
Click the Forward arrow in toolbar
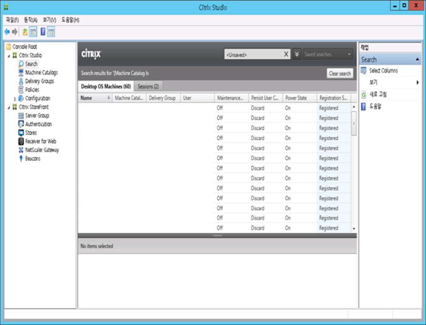(x=15, y=32)
